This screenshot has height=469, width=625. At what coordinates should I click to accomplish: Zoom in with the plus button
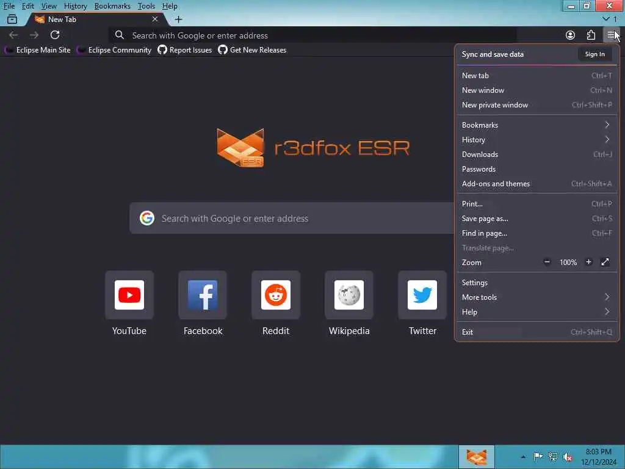tap(588, 262)
